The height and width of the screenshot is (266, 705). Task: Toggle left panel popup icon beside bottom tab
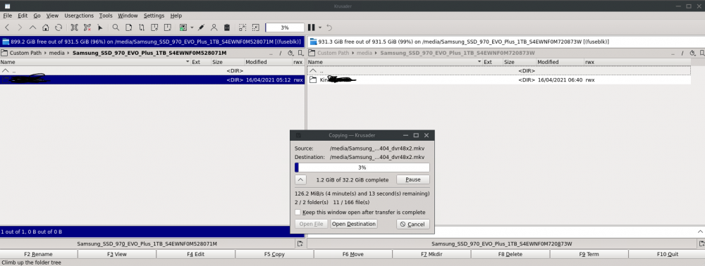click(x=300, y=243)
